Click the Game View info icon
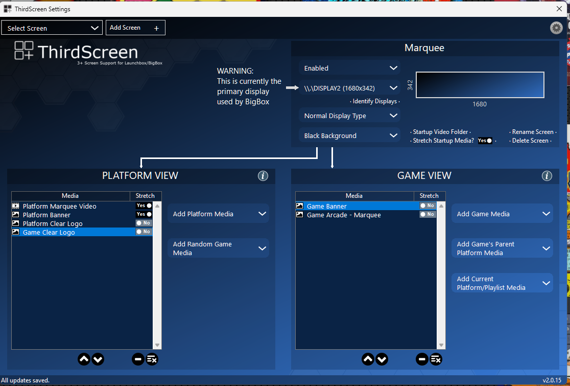The width and height of the screenshot is (570, 386). [547, 176]
